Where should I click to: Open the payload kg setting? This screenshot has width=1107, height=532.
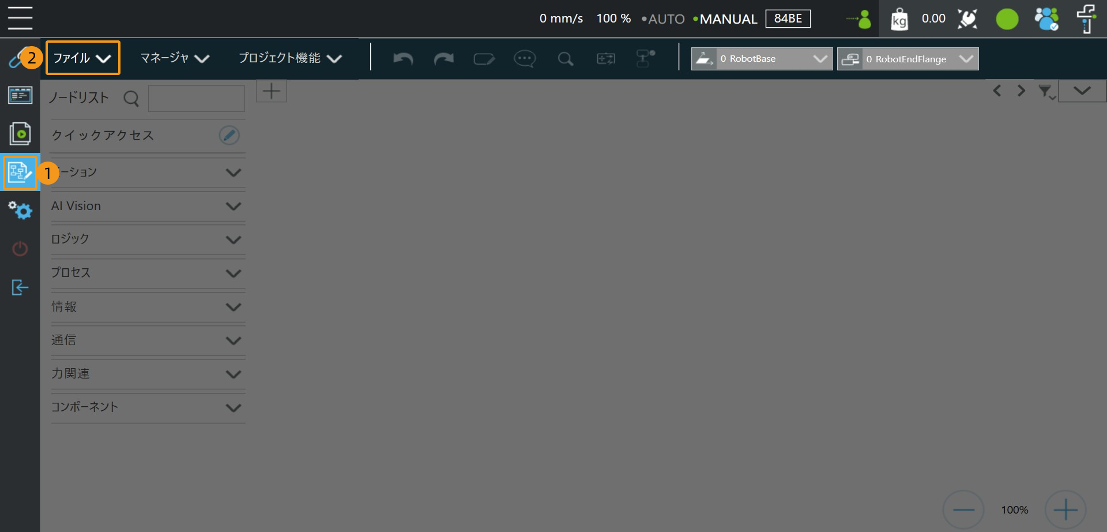(899, 19)
